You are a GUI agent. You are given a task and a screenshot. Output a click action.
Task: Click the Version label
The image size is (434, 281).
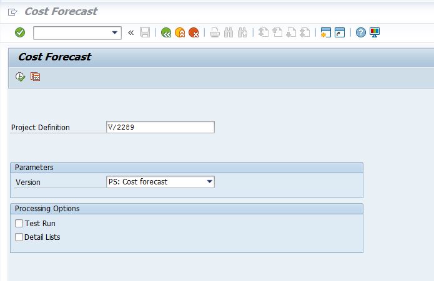point(28,183)
